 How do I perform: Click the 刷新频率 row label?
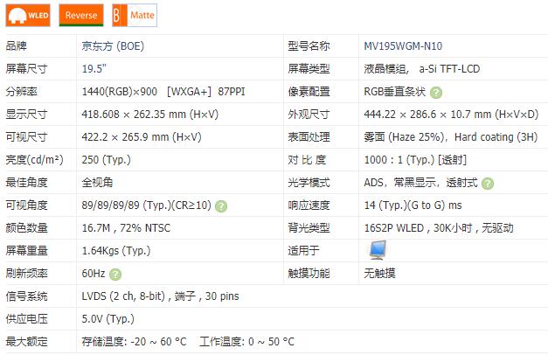tap(26, 274)
